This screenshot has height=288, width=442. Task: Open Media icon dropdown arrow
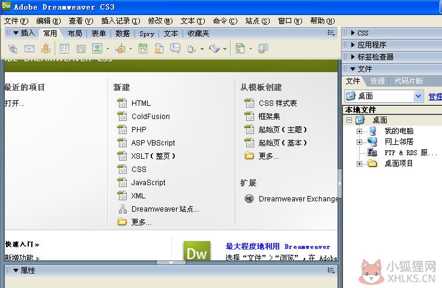[130, 49]
